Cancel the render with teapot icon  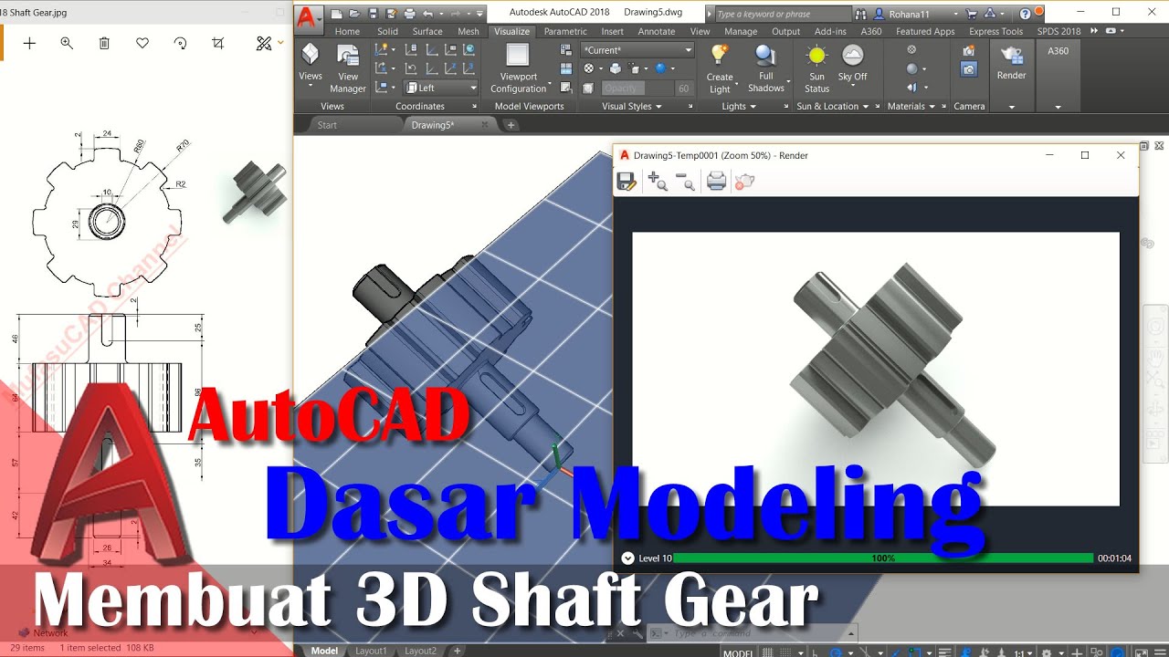pyautogui.click(x=744, y=182)
